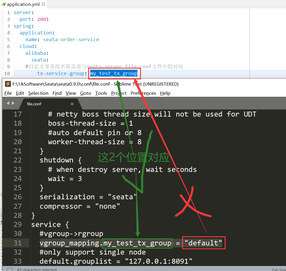286x271 pixels.
Task: Toggle the side bar icon in status bar
Action: (x=9, y=269)
